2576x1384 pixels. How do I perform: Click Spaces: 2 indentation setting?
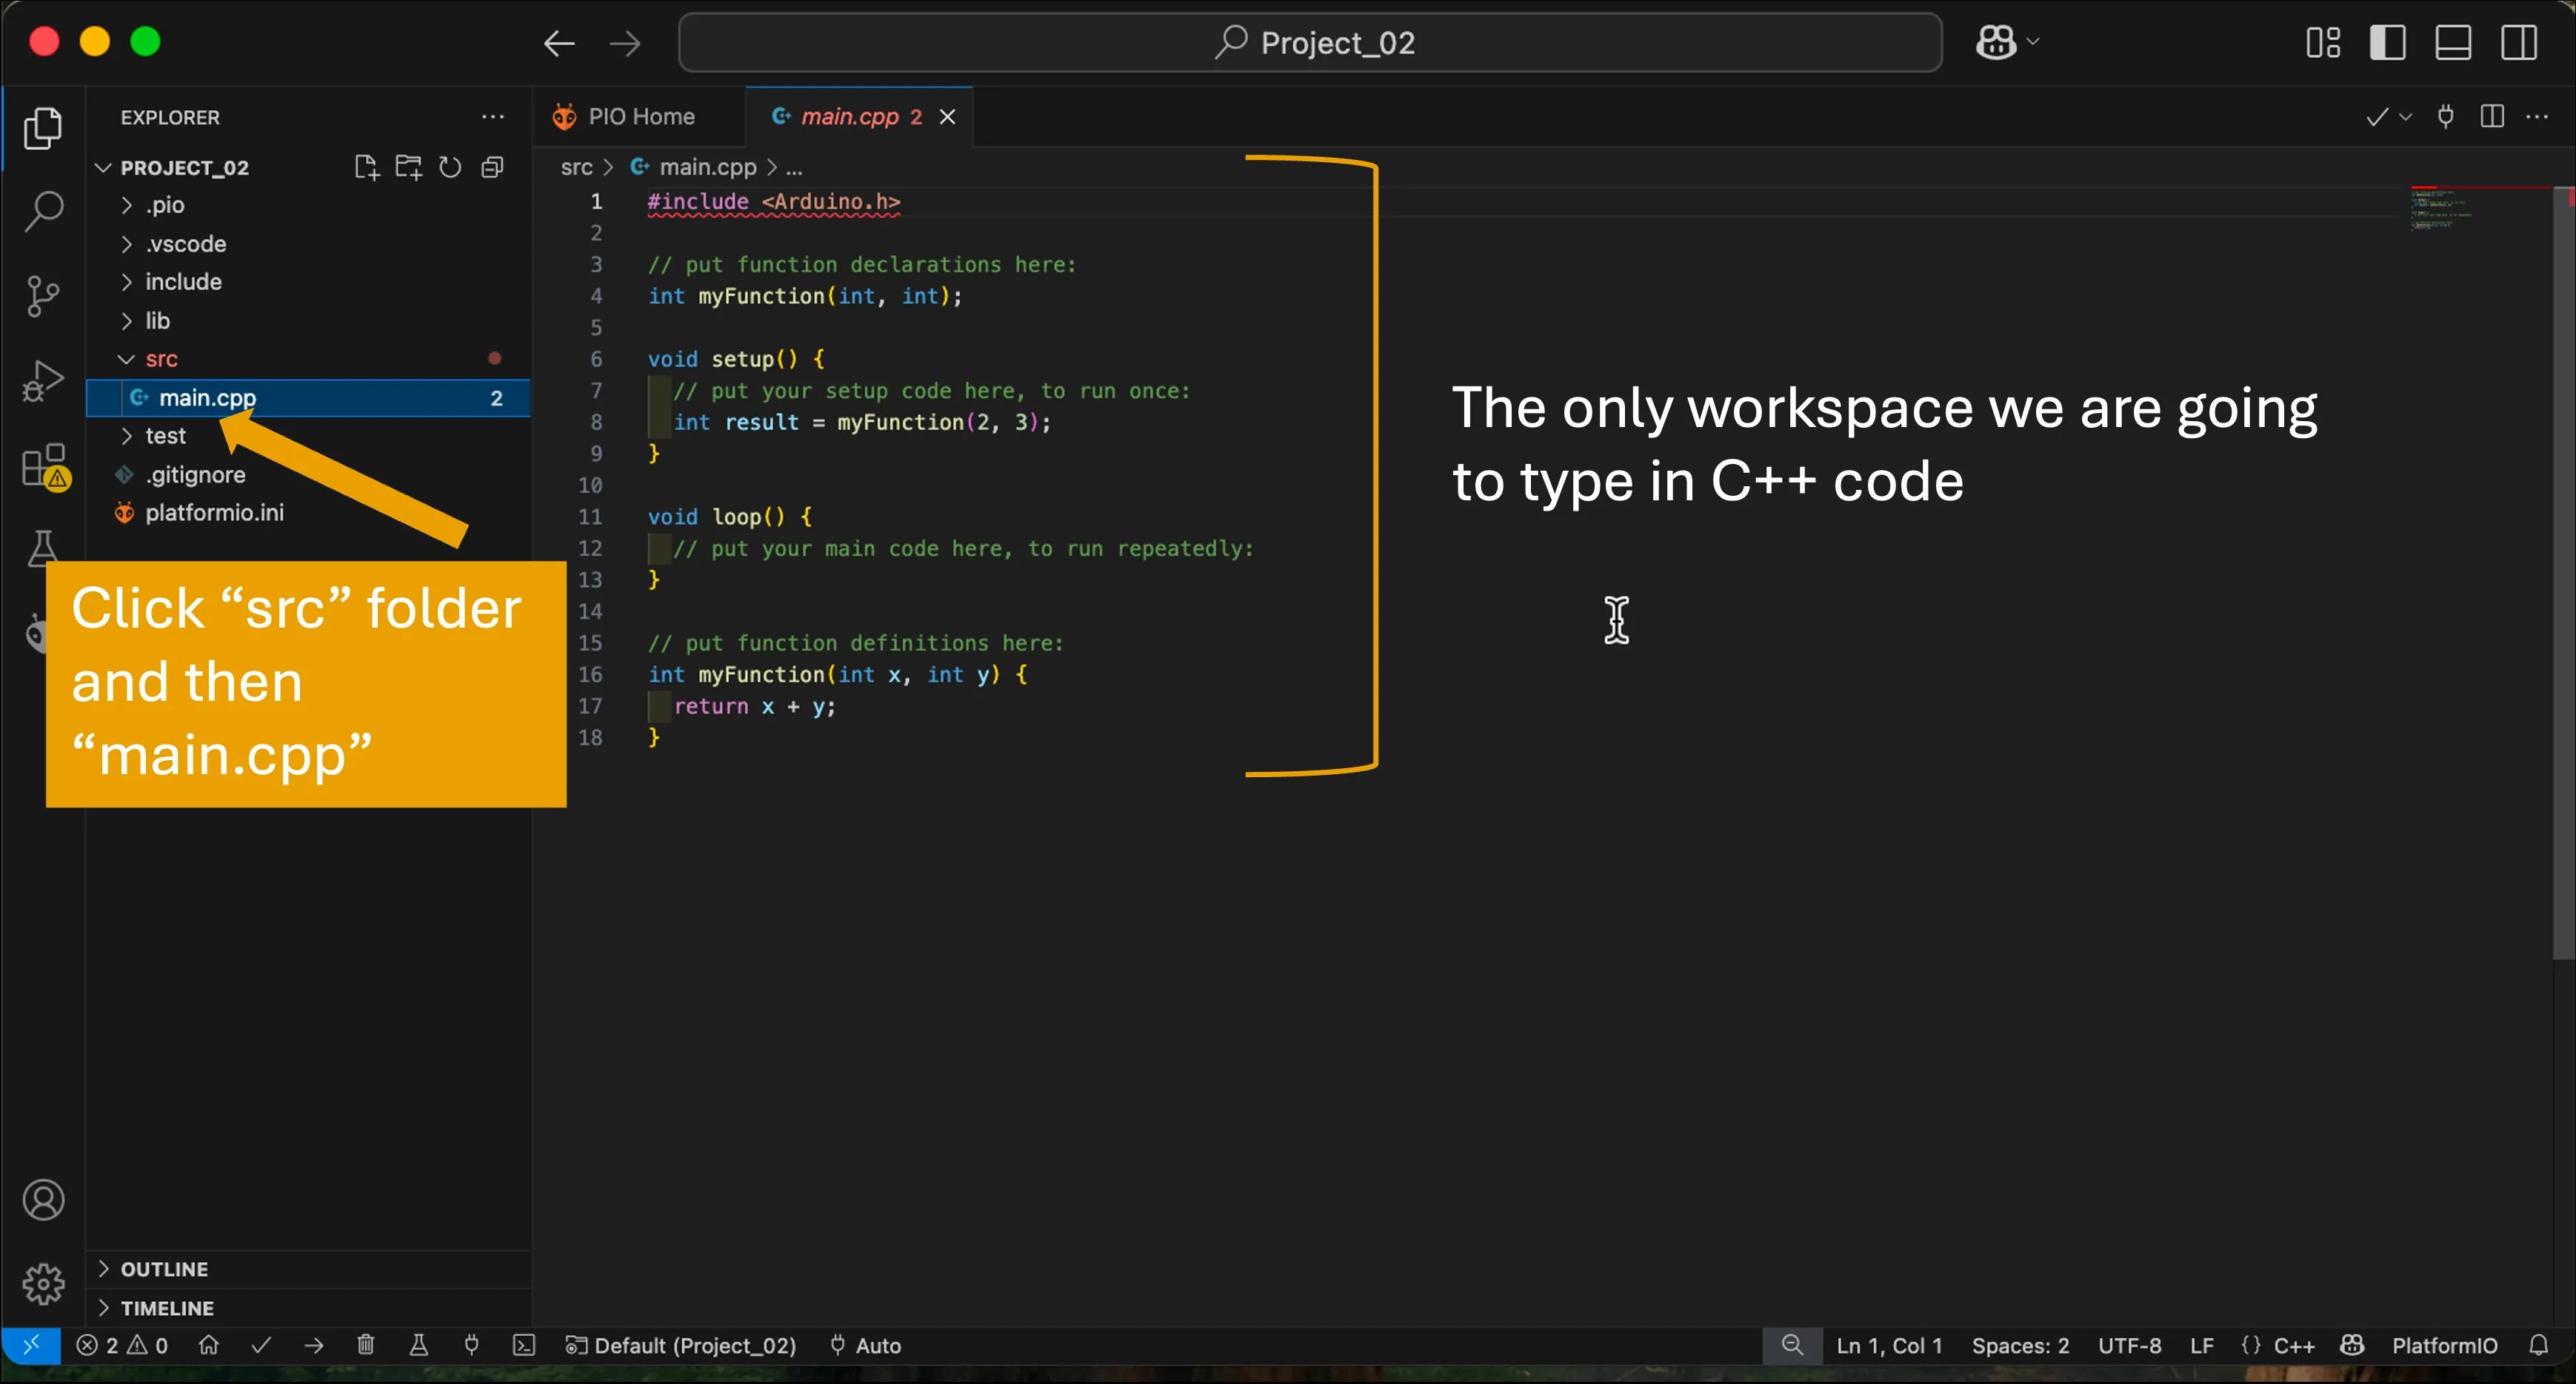2020,1345
